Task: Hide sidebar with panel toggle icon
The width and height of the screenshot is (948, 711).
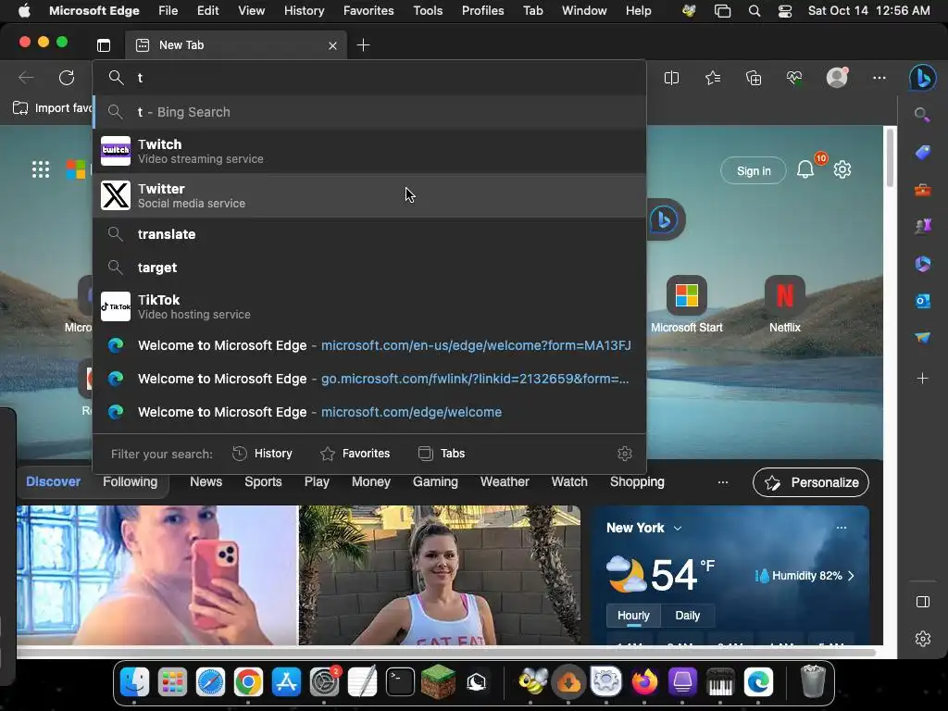Action: tap(923, 602)
